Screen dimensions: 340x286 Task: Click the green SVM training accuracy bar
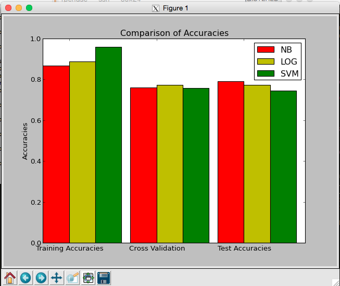coord(109,145)
